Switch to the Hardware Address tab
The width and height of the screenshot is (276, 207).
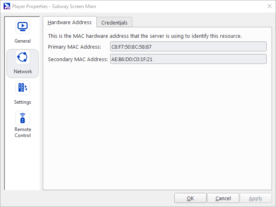[70, 23]
